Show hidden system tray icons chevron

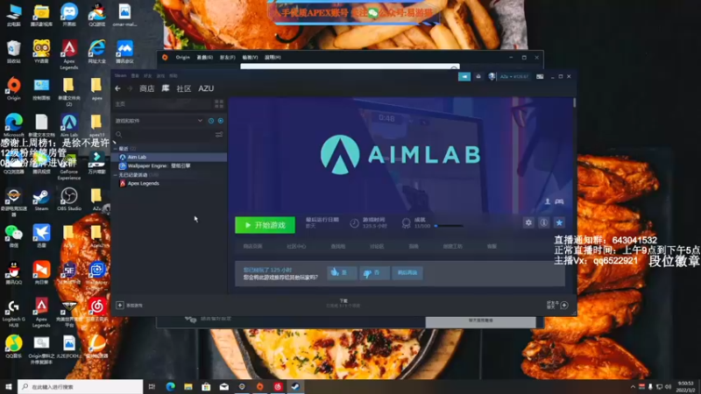[x=633, y=386]
